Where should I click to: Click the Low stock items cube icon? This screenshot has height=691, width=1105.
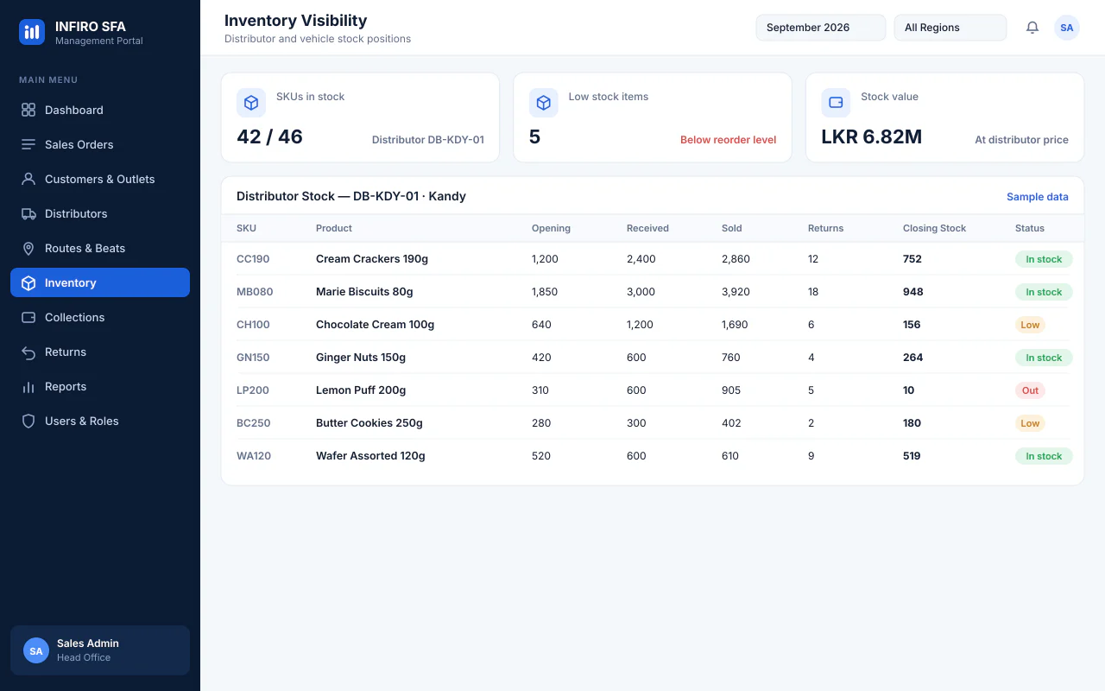tap(544, 103)
